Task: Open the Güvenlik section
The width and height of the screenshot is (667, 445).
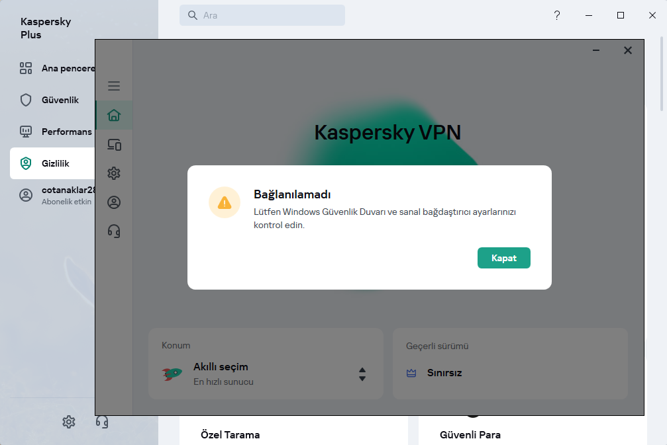Action: [52, 100]
